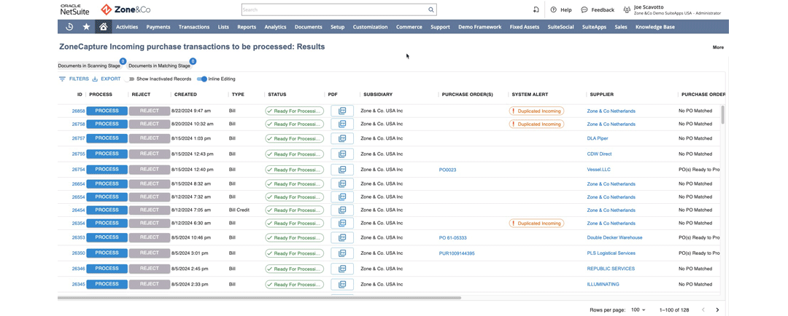788x316 pixels.
Task: Open the PDF for row 26754
Action: coord(342,170)
